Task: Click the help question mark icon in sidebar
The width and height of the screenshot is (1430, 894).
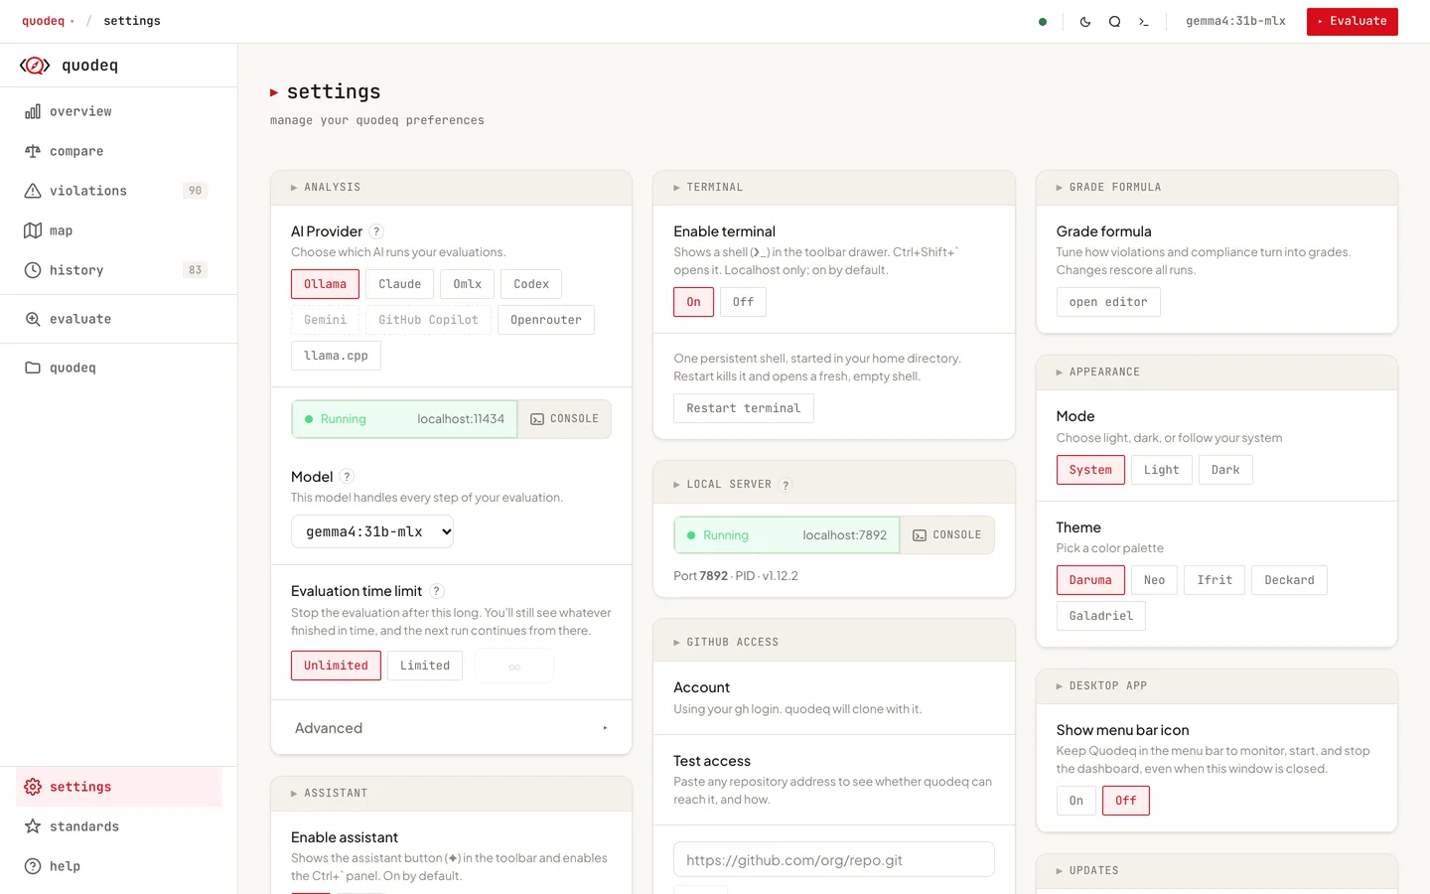Action: (33, 866)
